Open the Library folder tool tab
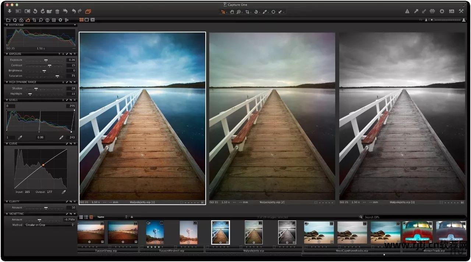The height and width of the screenshot is (262, 471). (x=8, y=20)
